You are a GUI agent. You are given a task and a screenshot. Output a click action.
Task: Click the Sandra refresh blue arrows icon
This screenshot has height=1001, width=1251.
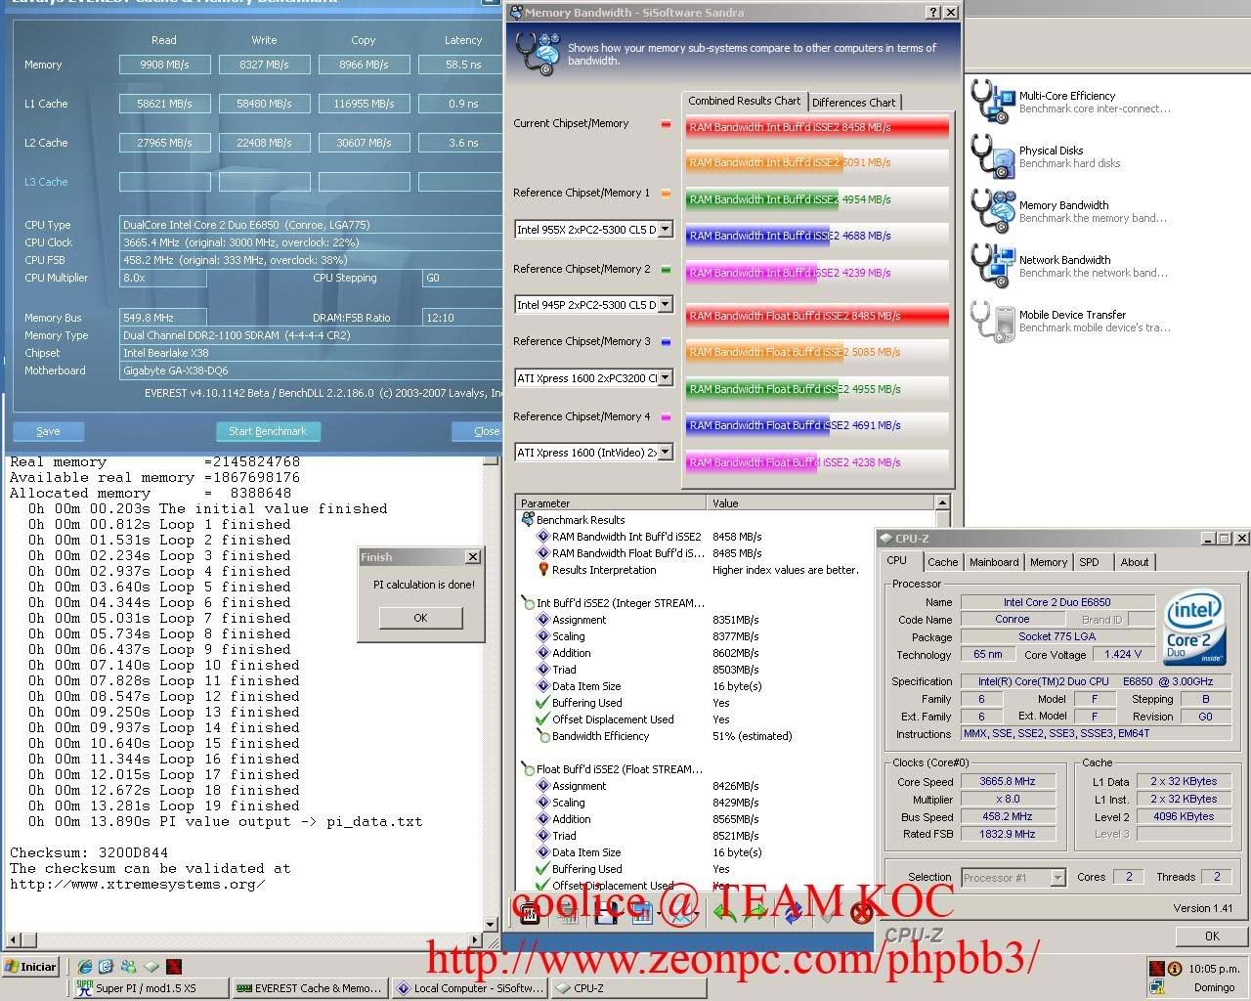(x=793, y=914)
